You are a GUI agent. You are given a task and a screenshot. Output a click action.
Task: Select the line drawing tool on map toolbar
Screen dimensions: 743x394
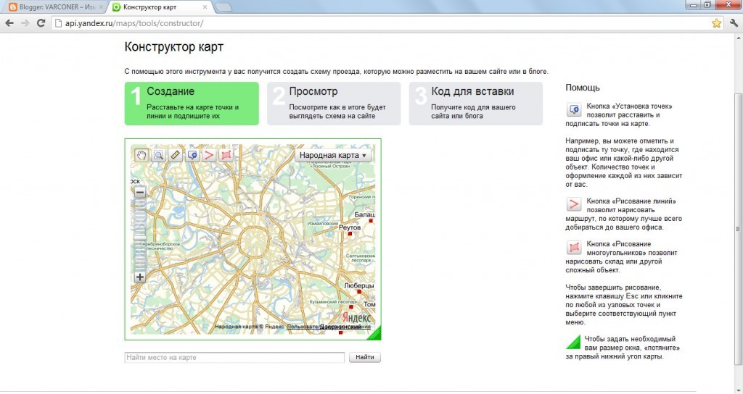(x=209, y=155)
